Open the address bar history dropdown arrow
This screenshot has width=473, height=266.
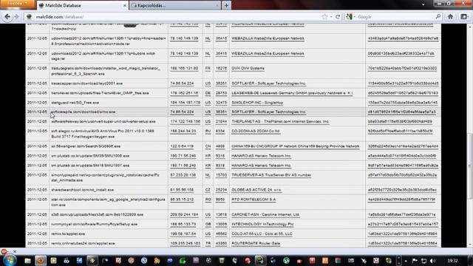tap(331, 17)
